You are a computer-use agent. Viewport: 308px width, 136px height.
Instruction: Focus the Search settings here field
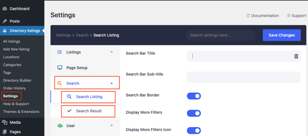coord(220,35)
